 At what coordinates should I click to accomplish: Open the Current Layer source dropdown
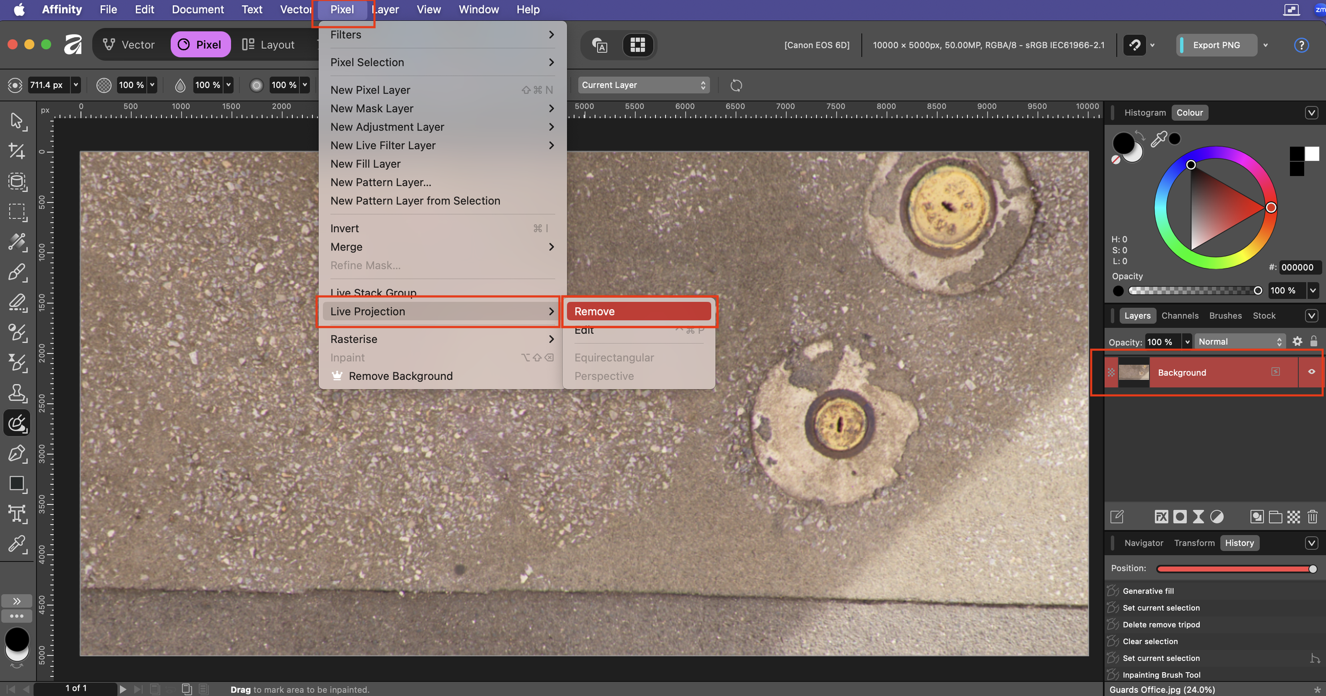point(643,85)
